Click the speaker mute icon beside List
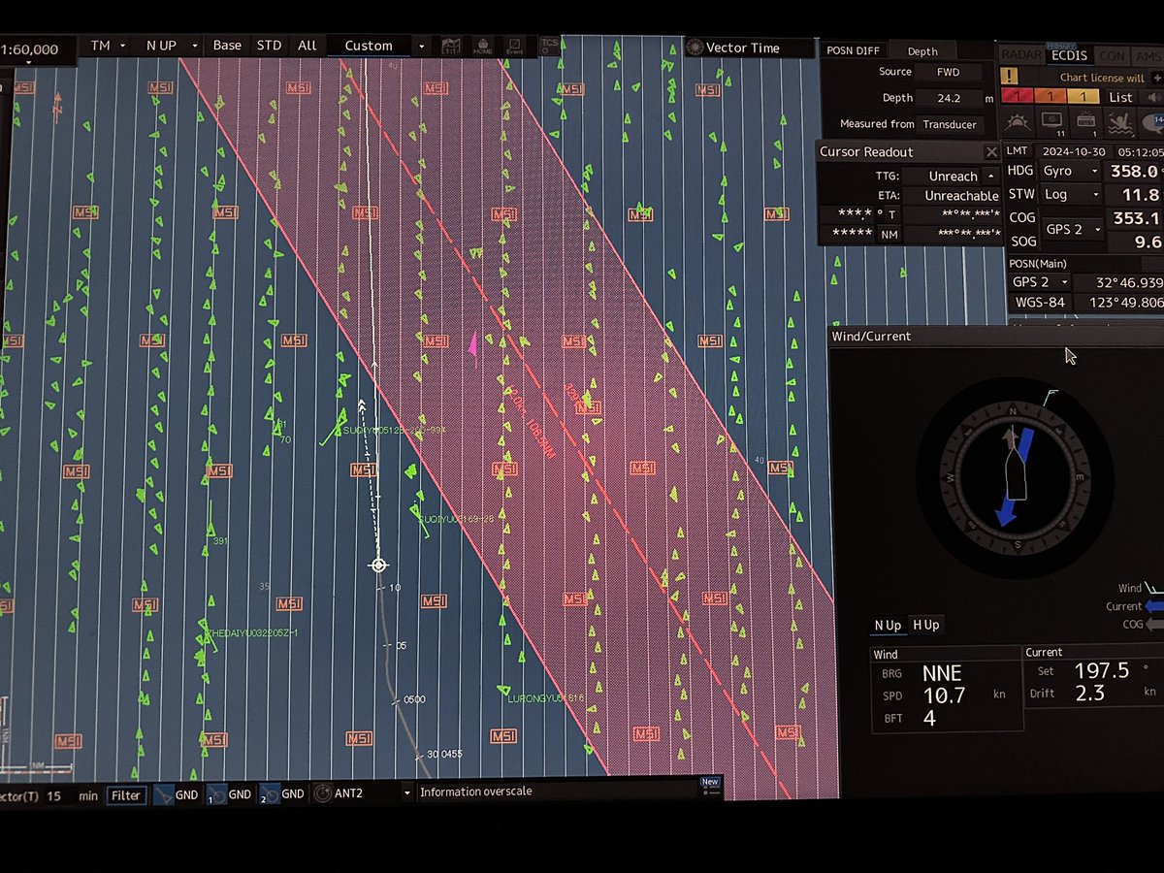The width and height of the screenshot is (1164, 873). pos(1152,97)
